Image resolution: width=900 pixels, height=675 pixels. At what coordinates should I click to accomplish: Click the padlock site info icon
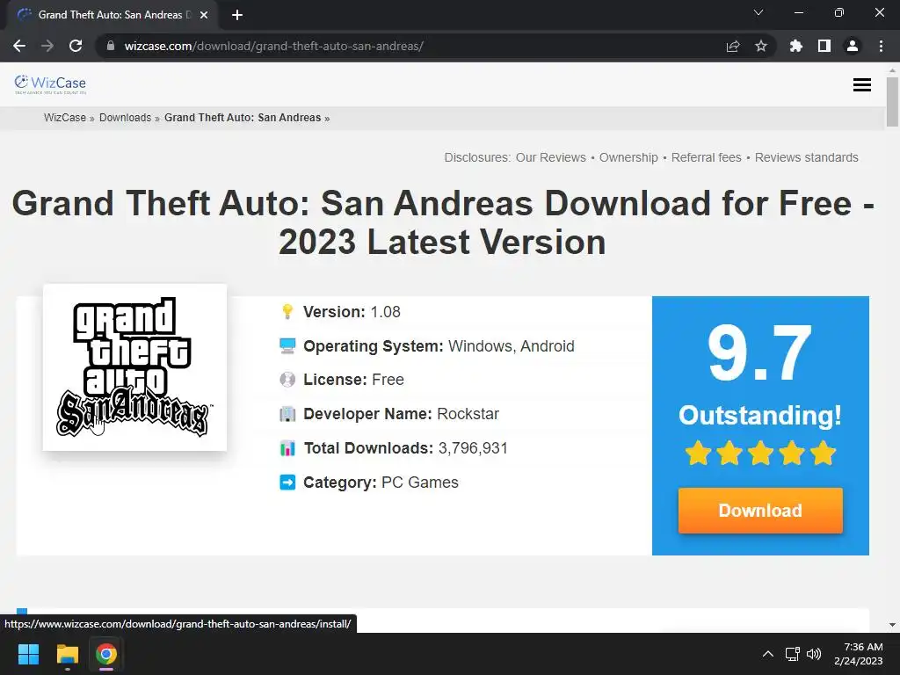click(x=111, y=46)
